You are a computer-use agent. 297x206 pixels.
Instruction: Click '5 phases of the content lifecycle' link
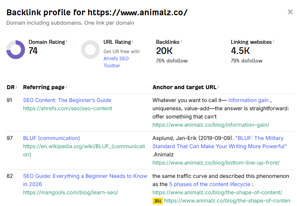tap(210, 184)
